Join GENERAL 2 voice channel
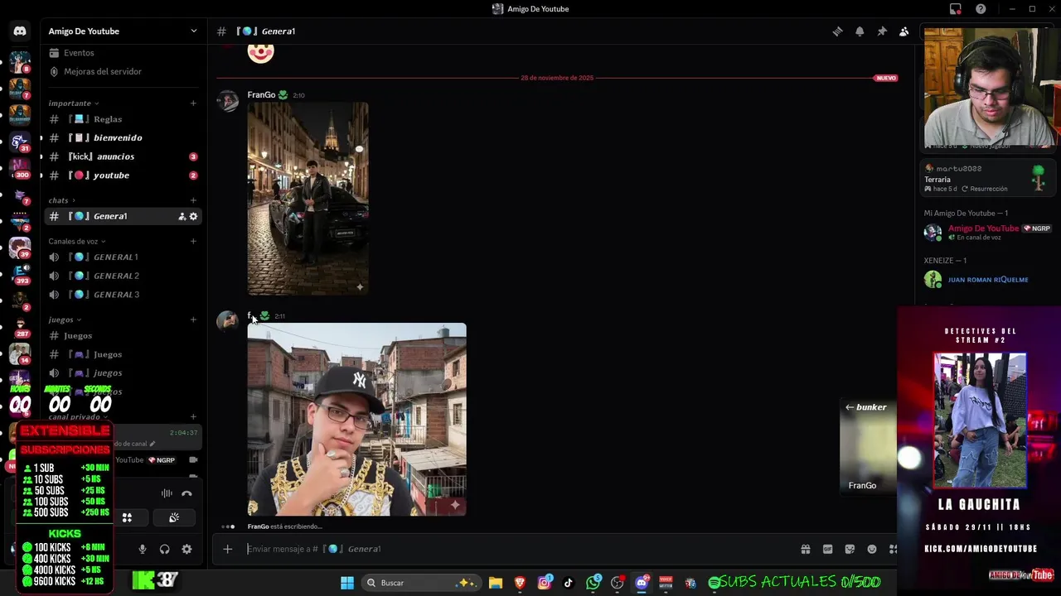Screen dimensions: 1061x596 pyautogui.click(x=124, y=276)
